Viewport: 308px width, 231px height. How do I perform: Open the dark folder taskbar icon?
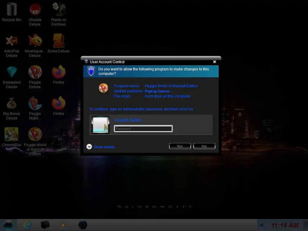coord(45,225)
